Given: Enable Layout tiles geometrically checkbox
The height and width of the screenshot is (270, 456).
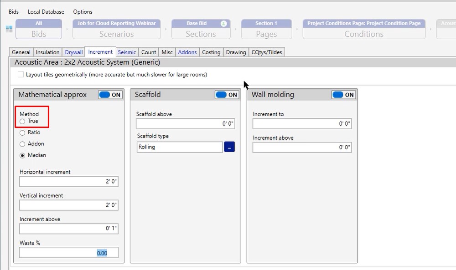Looking at the screenshot, I should click(x=21, y=75).
